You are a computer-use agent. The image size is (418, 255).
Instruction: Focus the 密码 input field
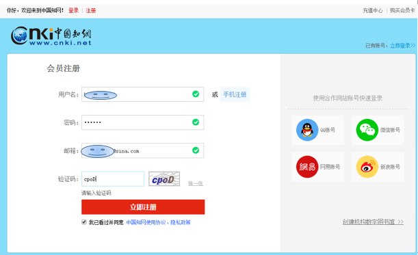tap(142, 122)
